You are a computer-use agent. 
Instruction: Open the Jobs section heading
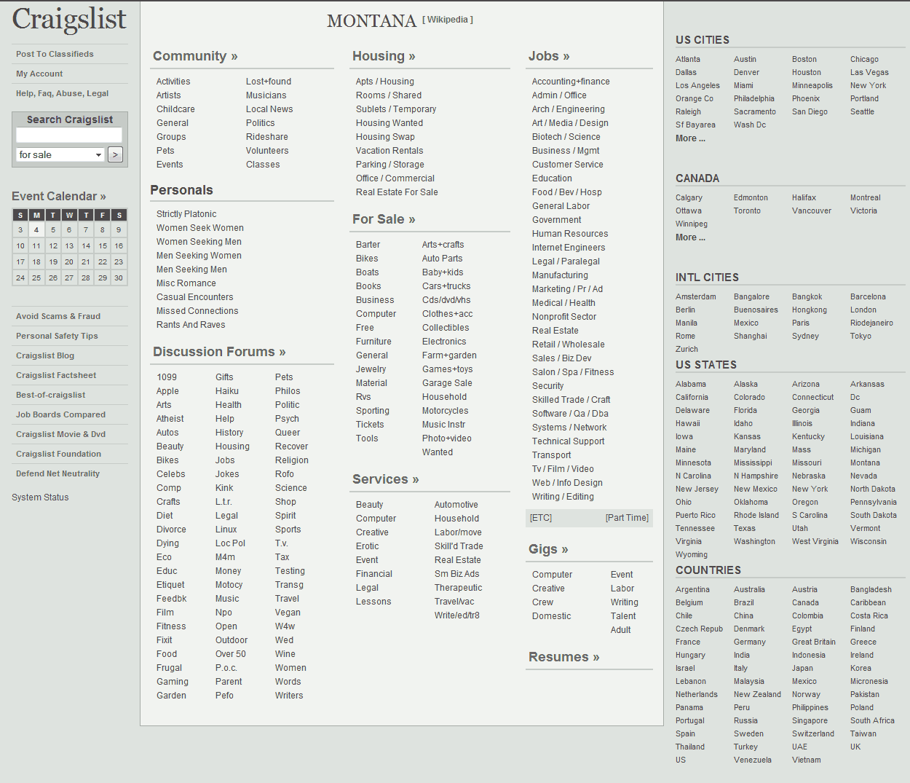549,56
